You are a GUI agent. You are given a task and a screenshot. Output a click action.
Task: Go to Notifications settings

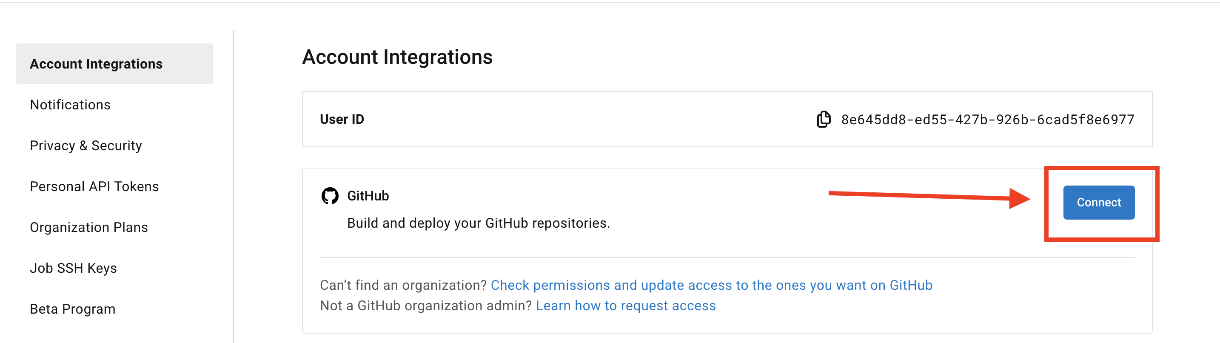(x=70, y=105)
